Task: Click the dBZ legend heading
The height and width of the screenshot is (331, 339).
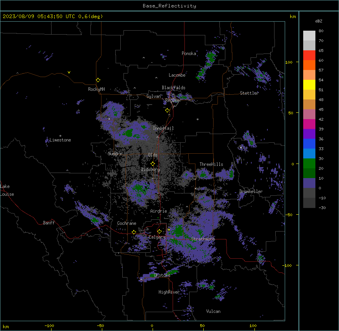Action: [319, 21]
